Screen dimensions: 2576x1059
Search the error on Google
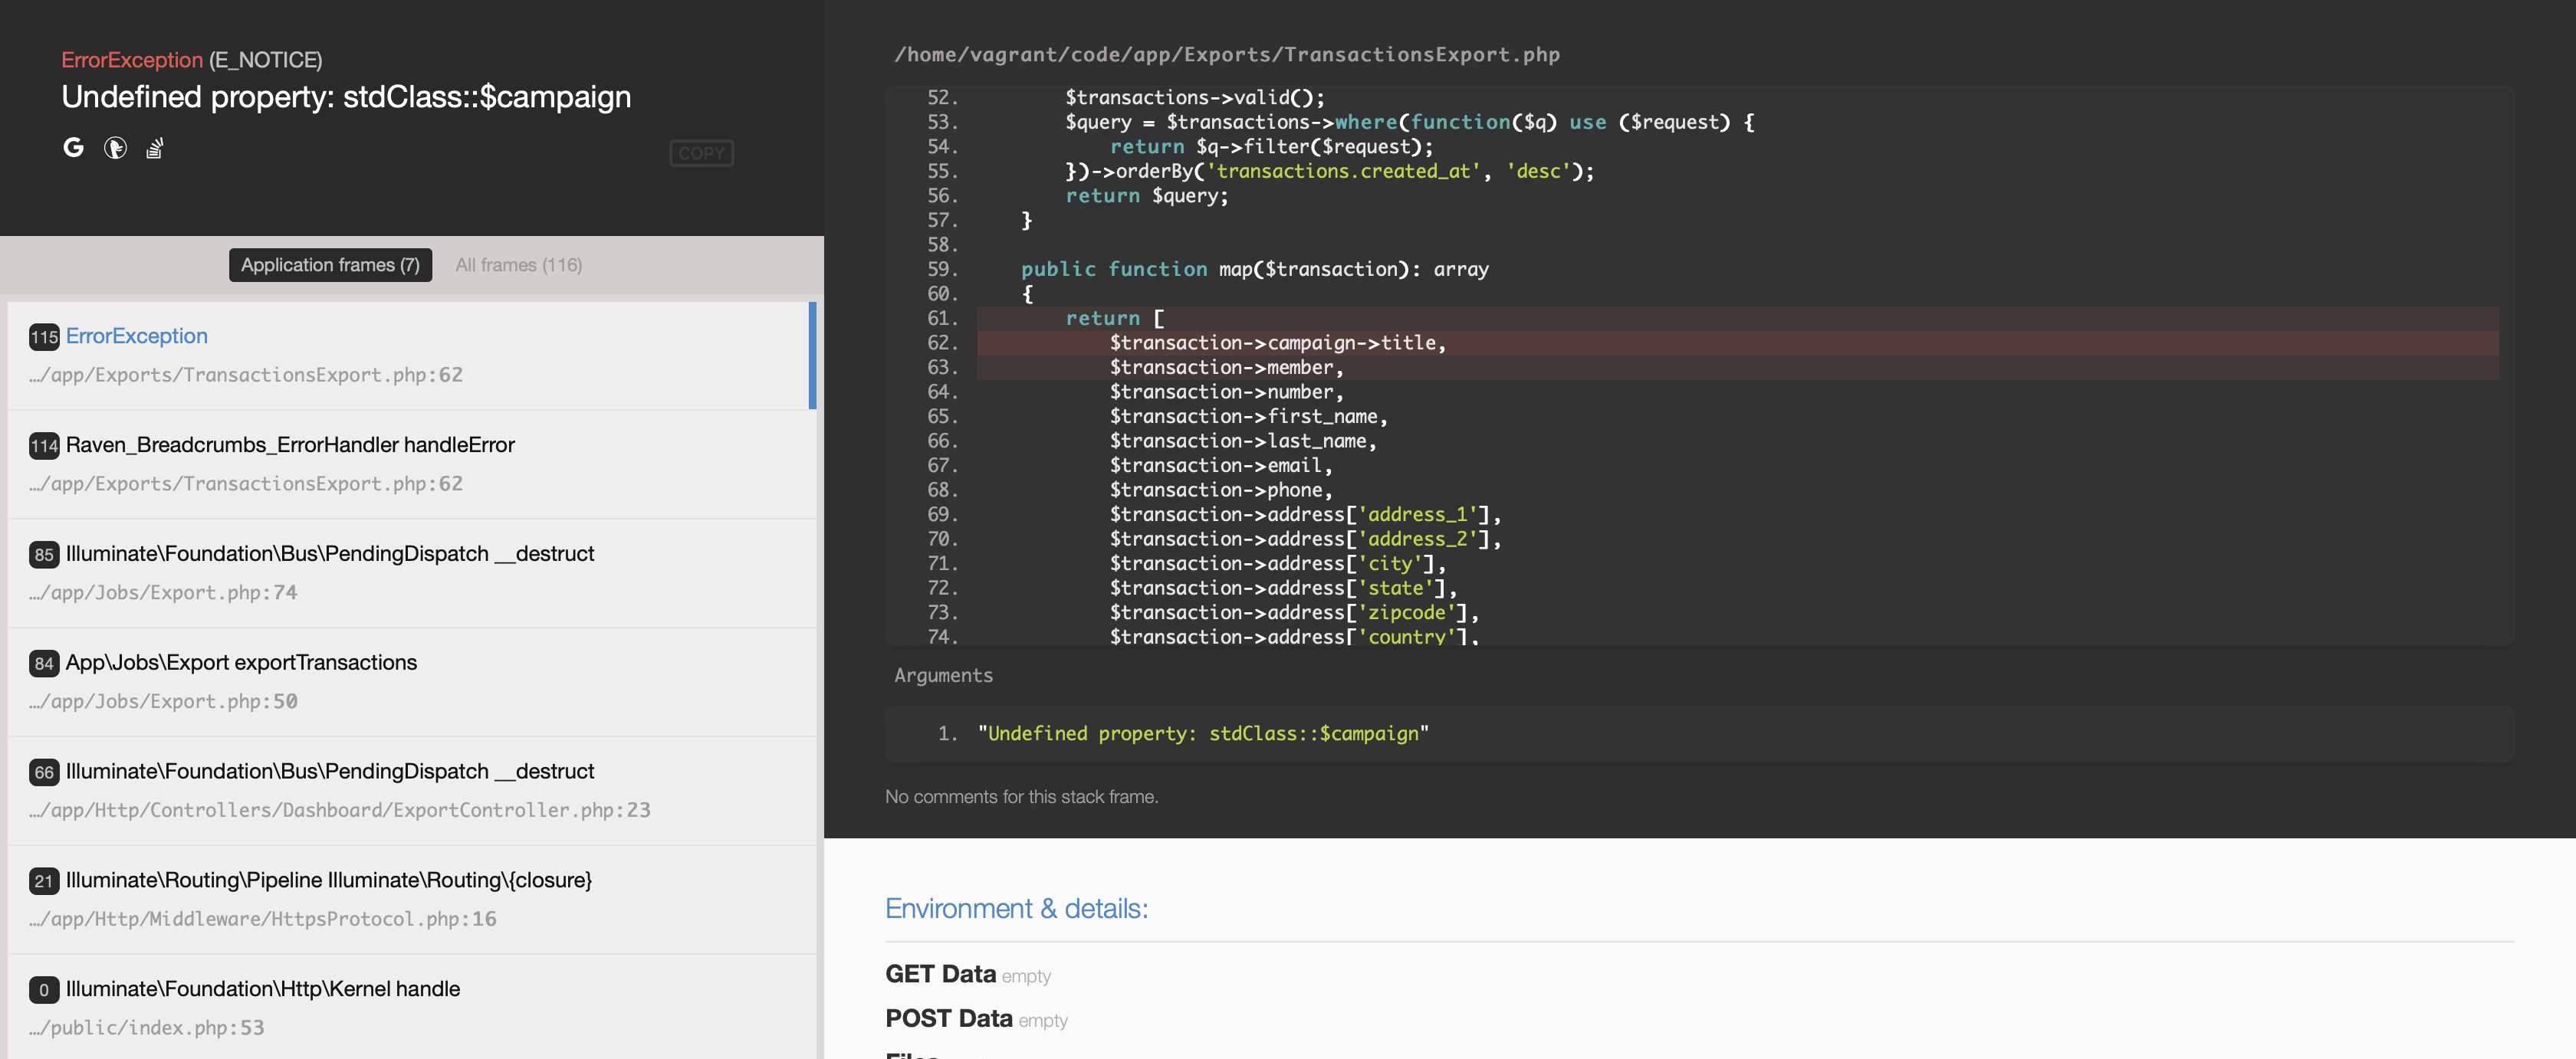click(74, 147)
